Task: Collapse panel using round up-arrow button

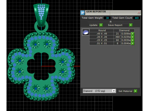Action: [x=111, y=22]
